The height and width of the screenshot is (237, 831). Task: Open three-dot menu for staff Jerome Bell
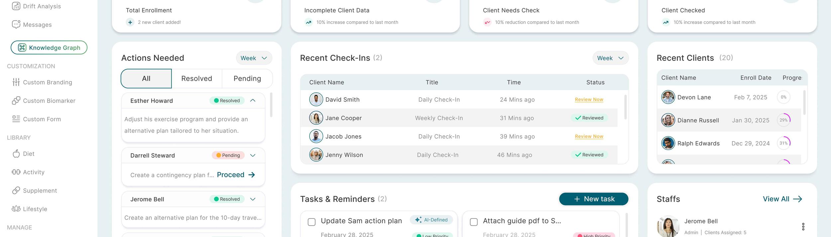[803, 227]
